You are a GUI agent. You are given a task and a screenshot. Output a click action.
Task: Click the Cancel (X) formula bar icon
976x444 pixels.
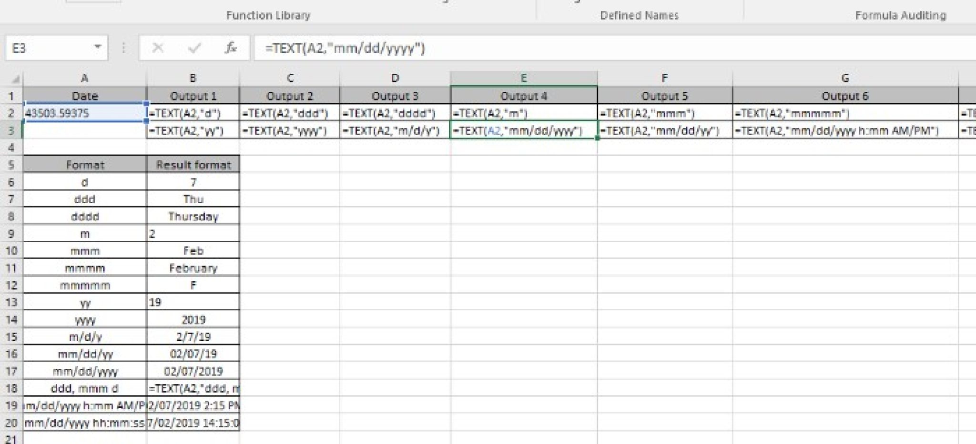click(x=158, y=48)
